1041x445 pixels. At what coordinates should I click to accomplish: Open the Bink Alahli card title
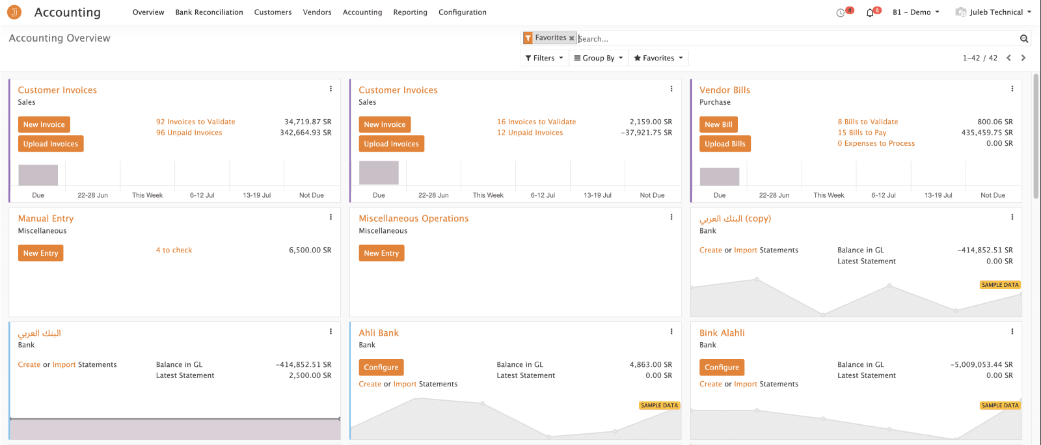coord(722,332)
